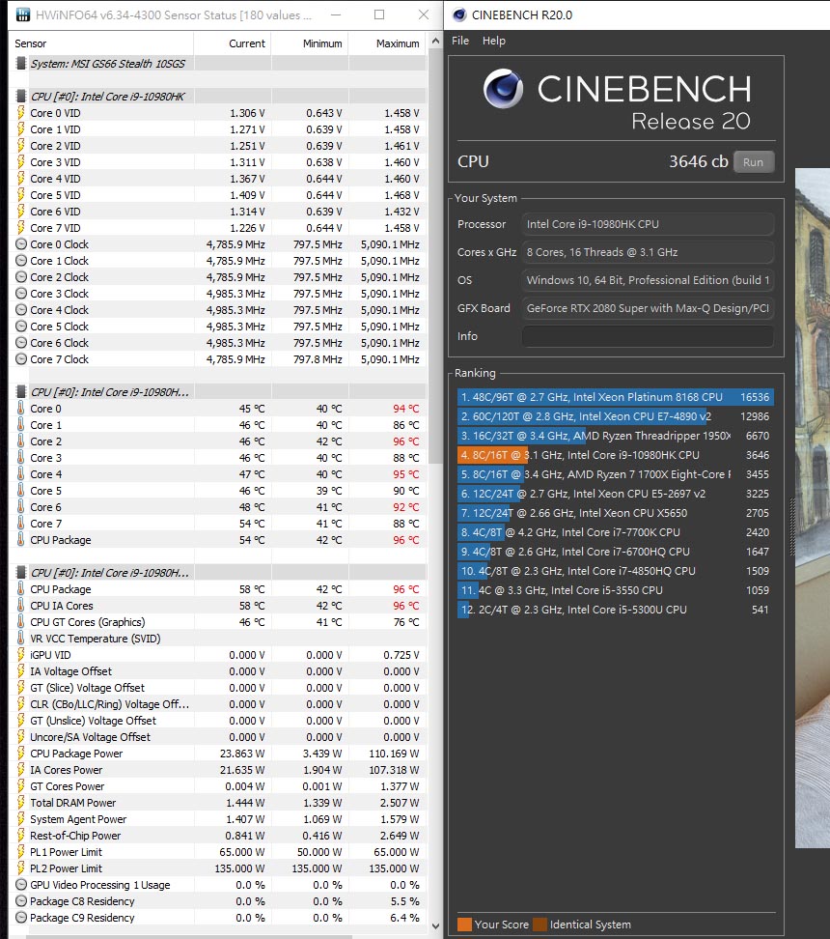
Task: Click bolt icon for PL1 Power Limit
Action: point(21,851)
